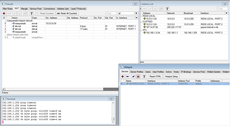Remove selected hotspot server with minus

tap(127, 76)
